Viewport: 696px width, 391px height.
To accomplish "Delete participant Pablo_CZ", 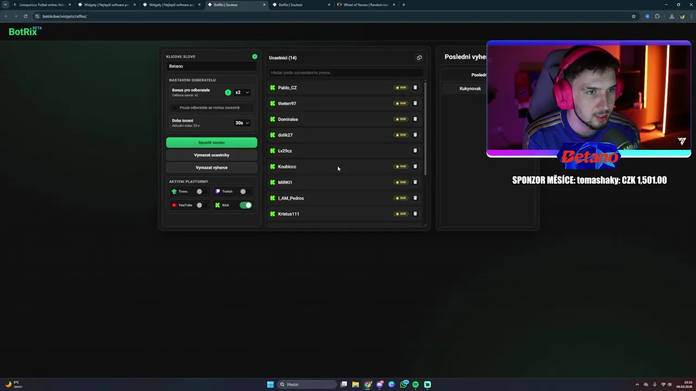I will click(415, 87).
